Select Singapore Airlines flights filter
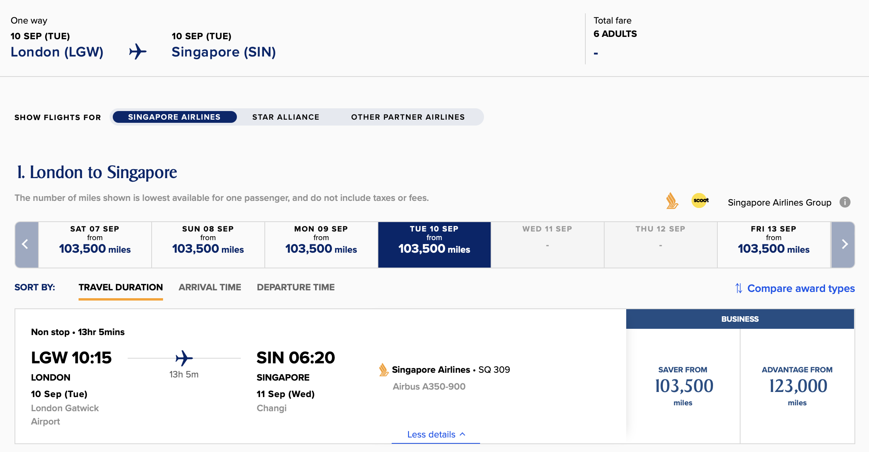The height and width of the screenshot is (452, 869). coord(174,117)
